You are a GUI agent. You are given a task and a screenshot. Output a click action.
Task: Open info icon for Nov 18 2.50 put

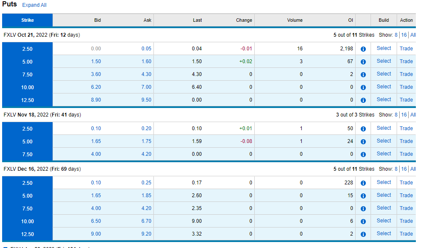pyautogui.click(x=363, y=129)
